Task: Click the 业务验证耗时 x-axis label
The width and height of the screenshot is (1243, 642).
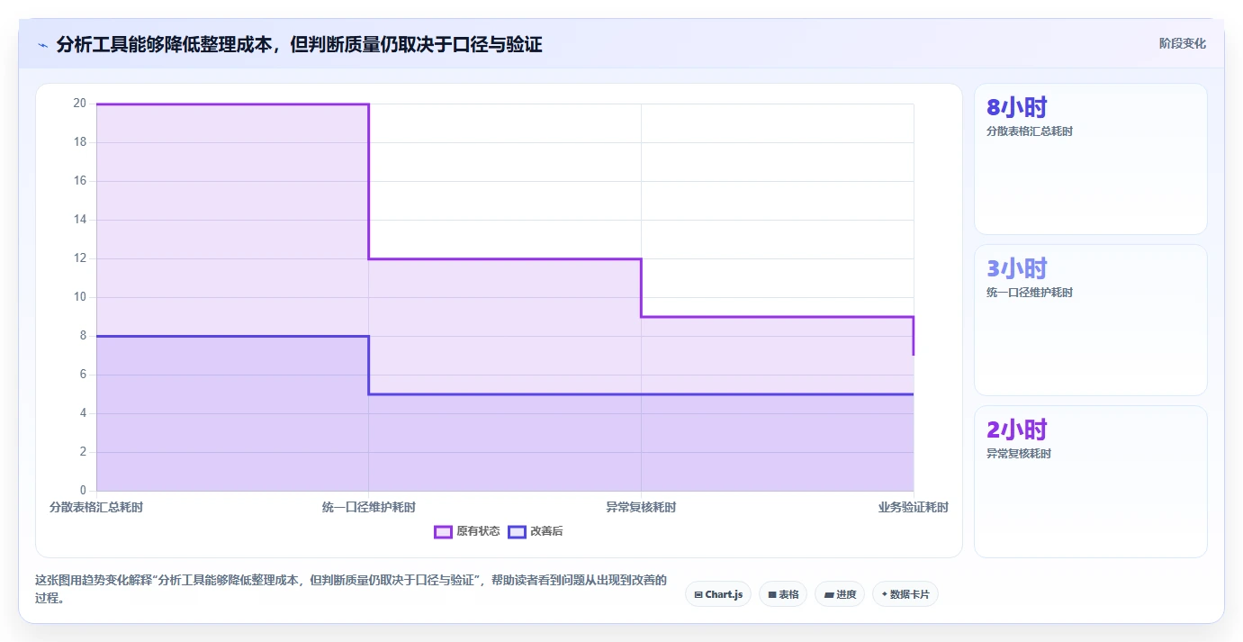Action: click(914, 507)
